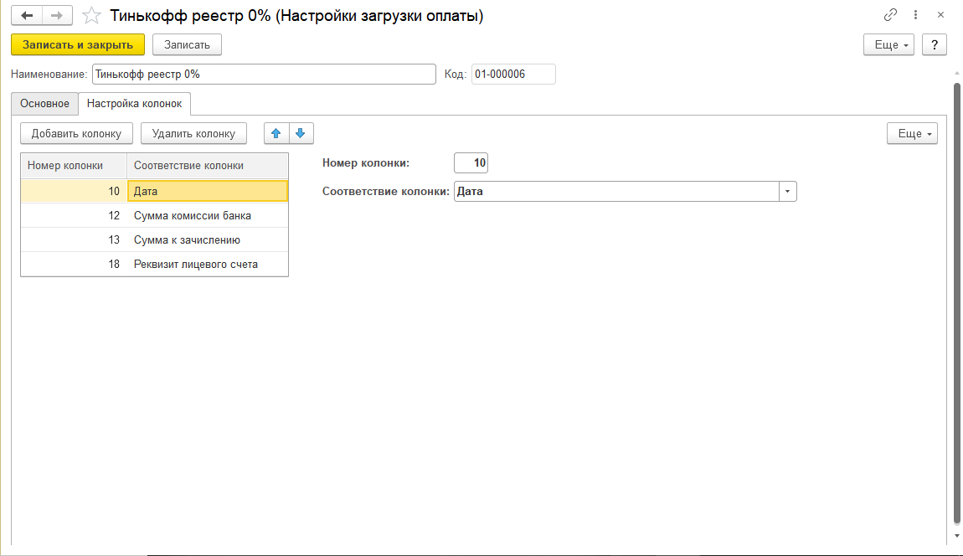
Task: Sort by Номер колонки header
Action: point(74,166)
